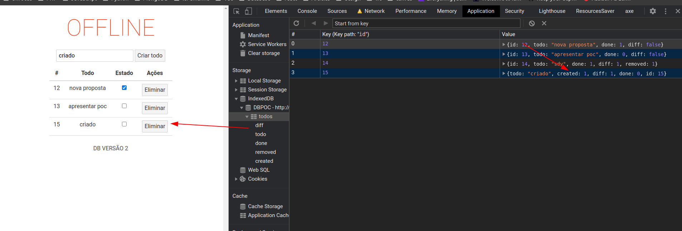The width and height of the screenshot is (682, 231).
Task: Click the clear object store icon
Action: click(x=532, y=23)
